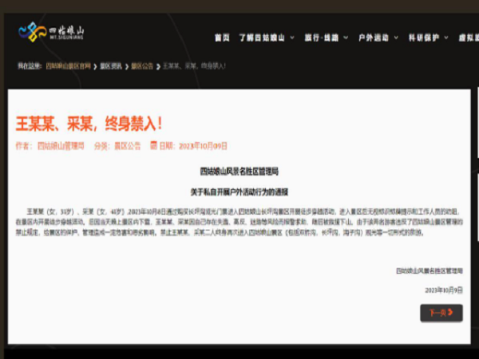Click the arrow icon on 下一页 button
This screenshot has height=359, width=479.
(452, 313)
